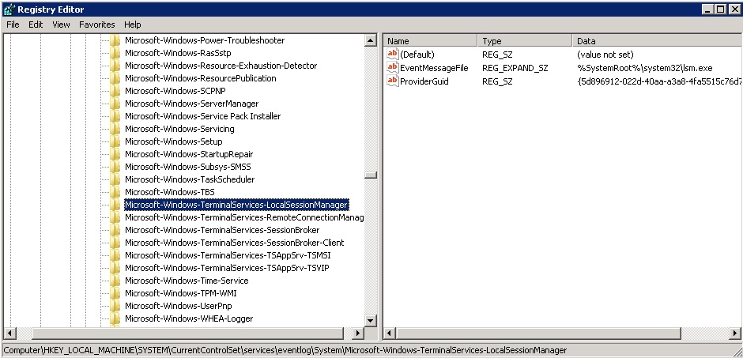
Task: Select the Microsoft-Windows-TaskScheduler key
Action: (190, 179)
